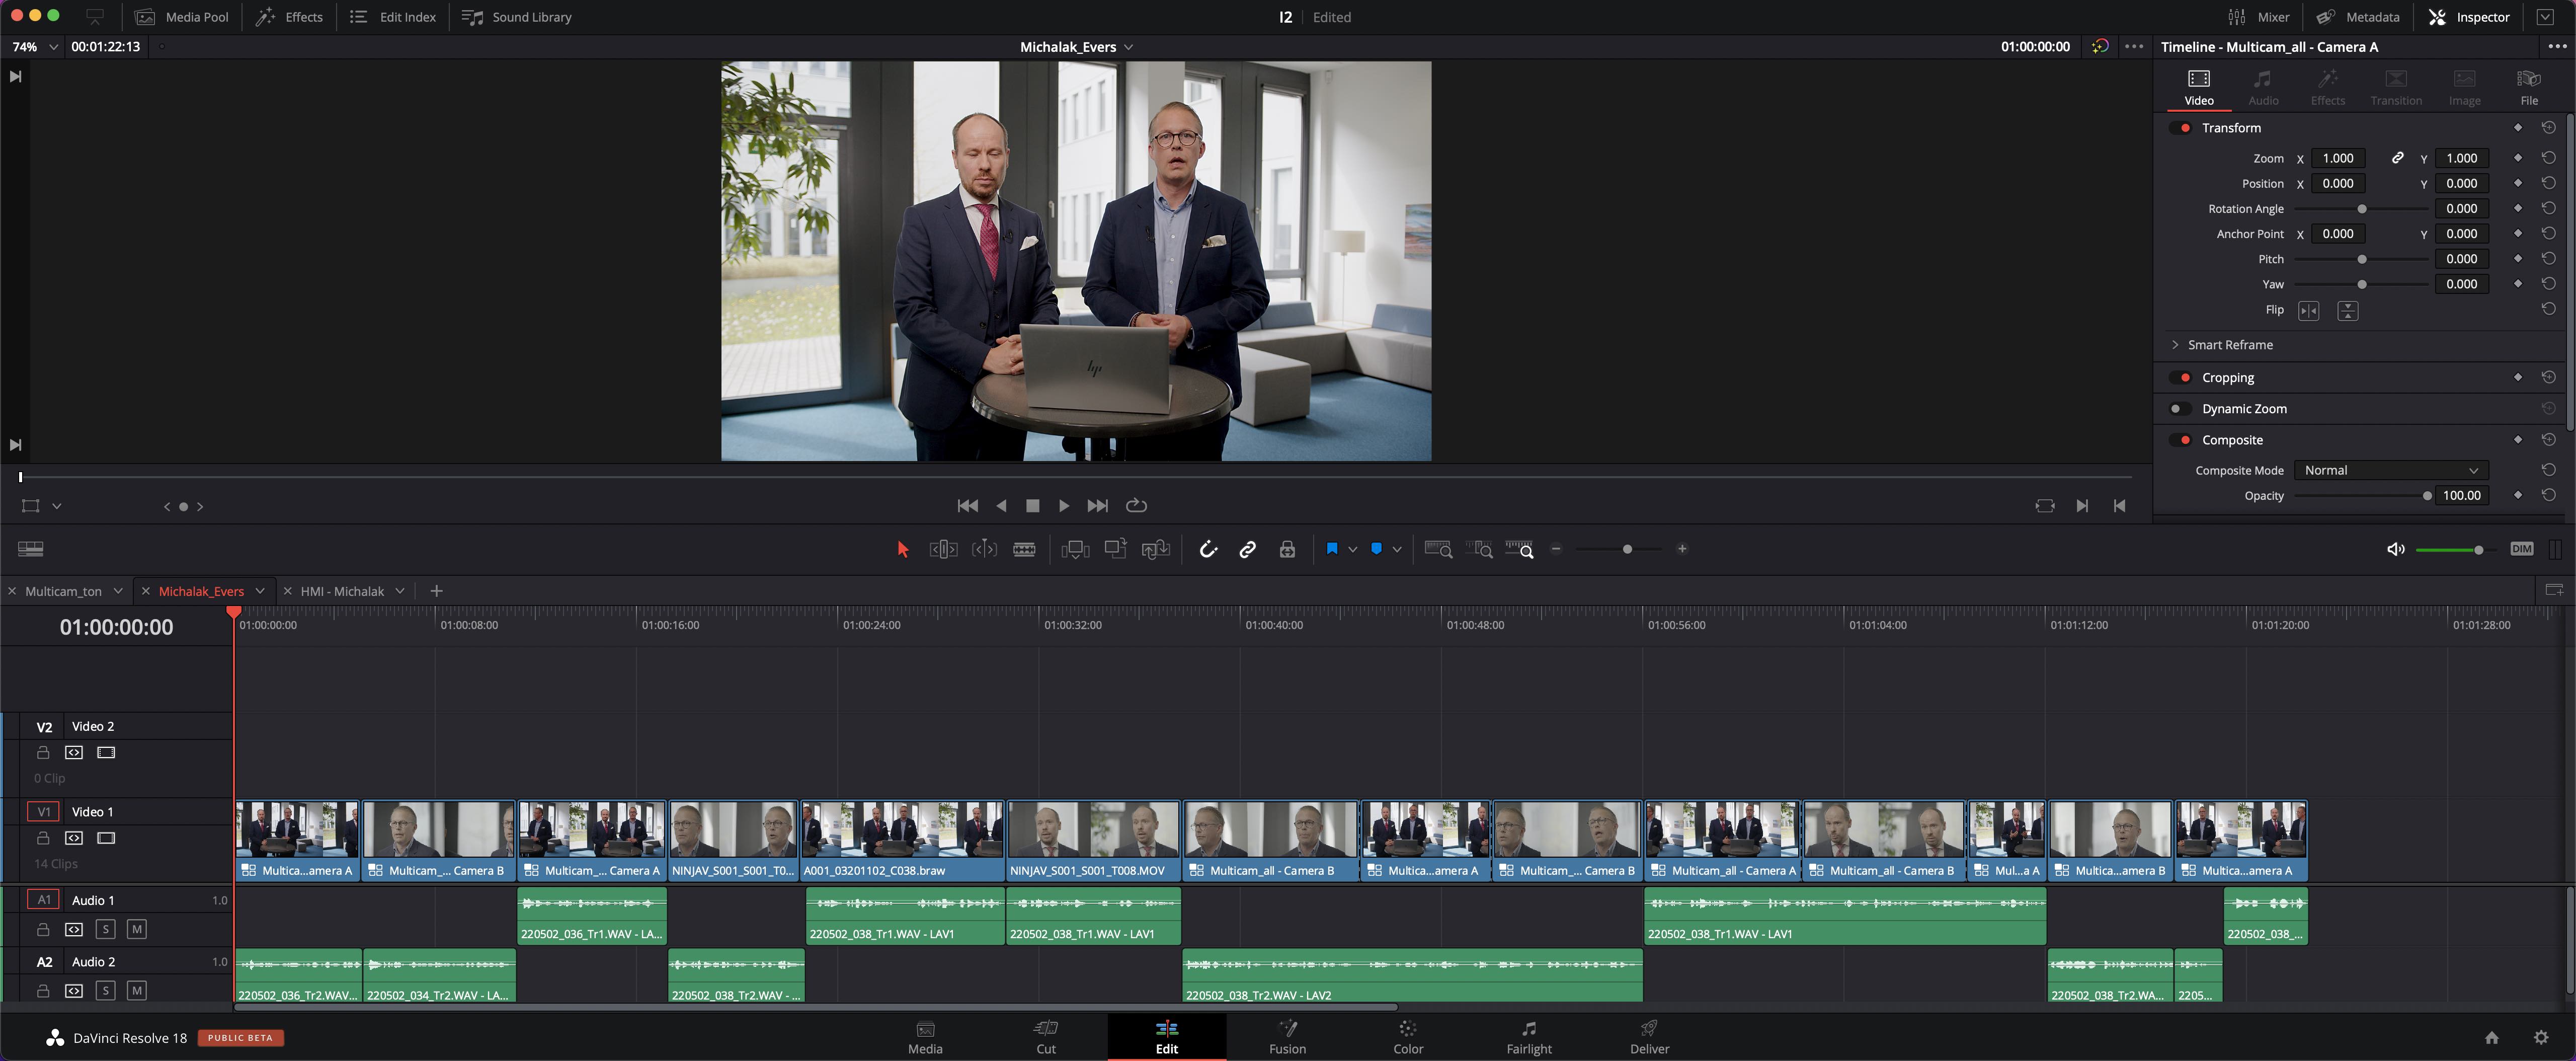Mute the Audio 1 track
The height and width of the screenshot is (1061, 2576).
pos(137,929)
